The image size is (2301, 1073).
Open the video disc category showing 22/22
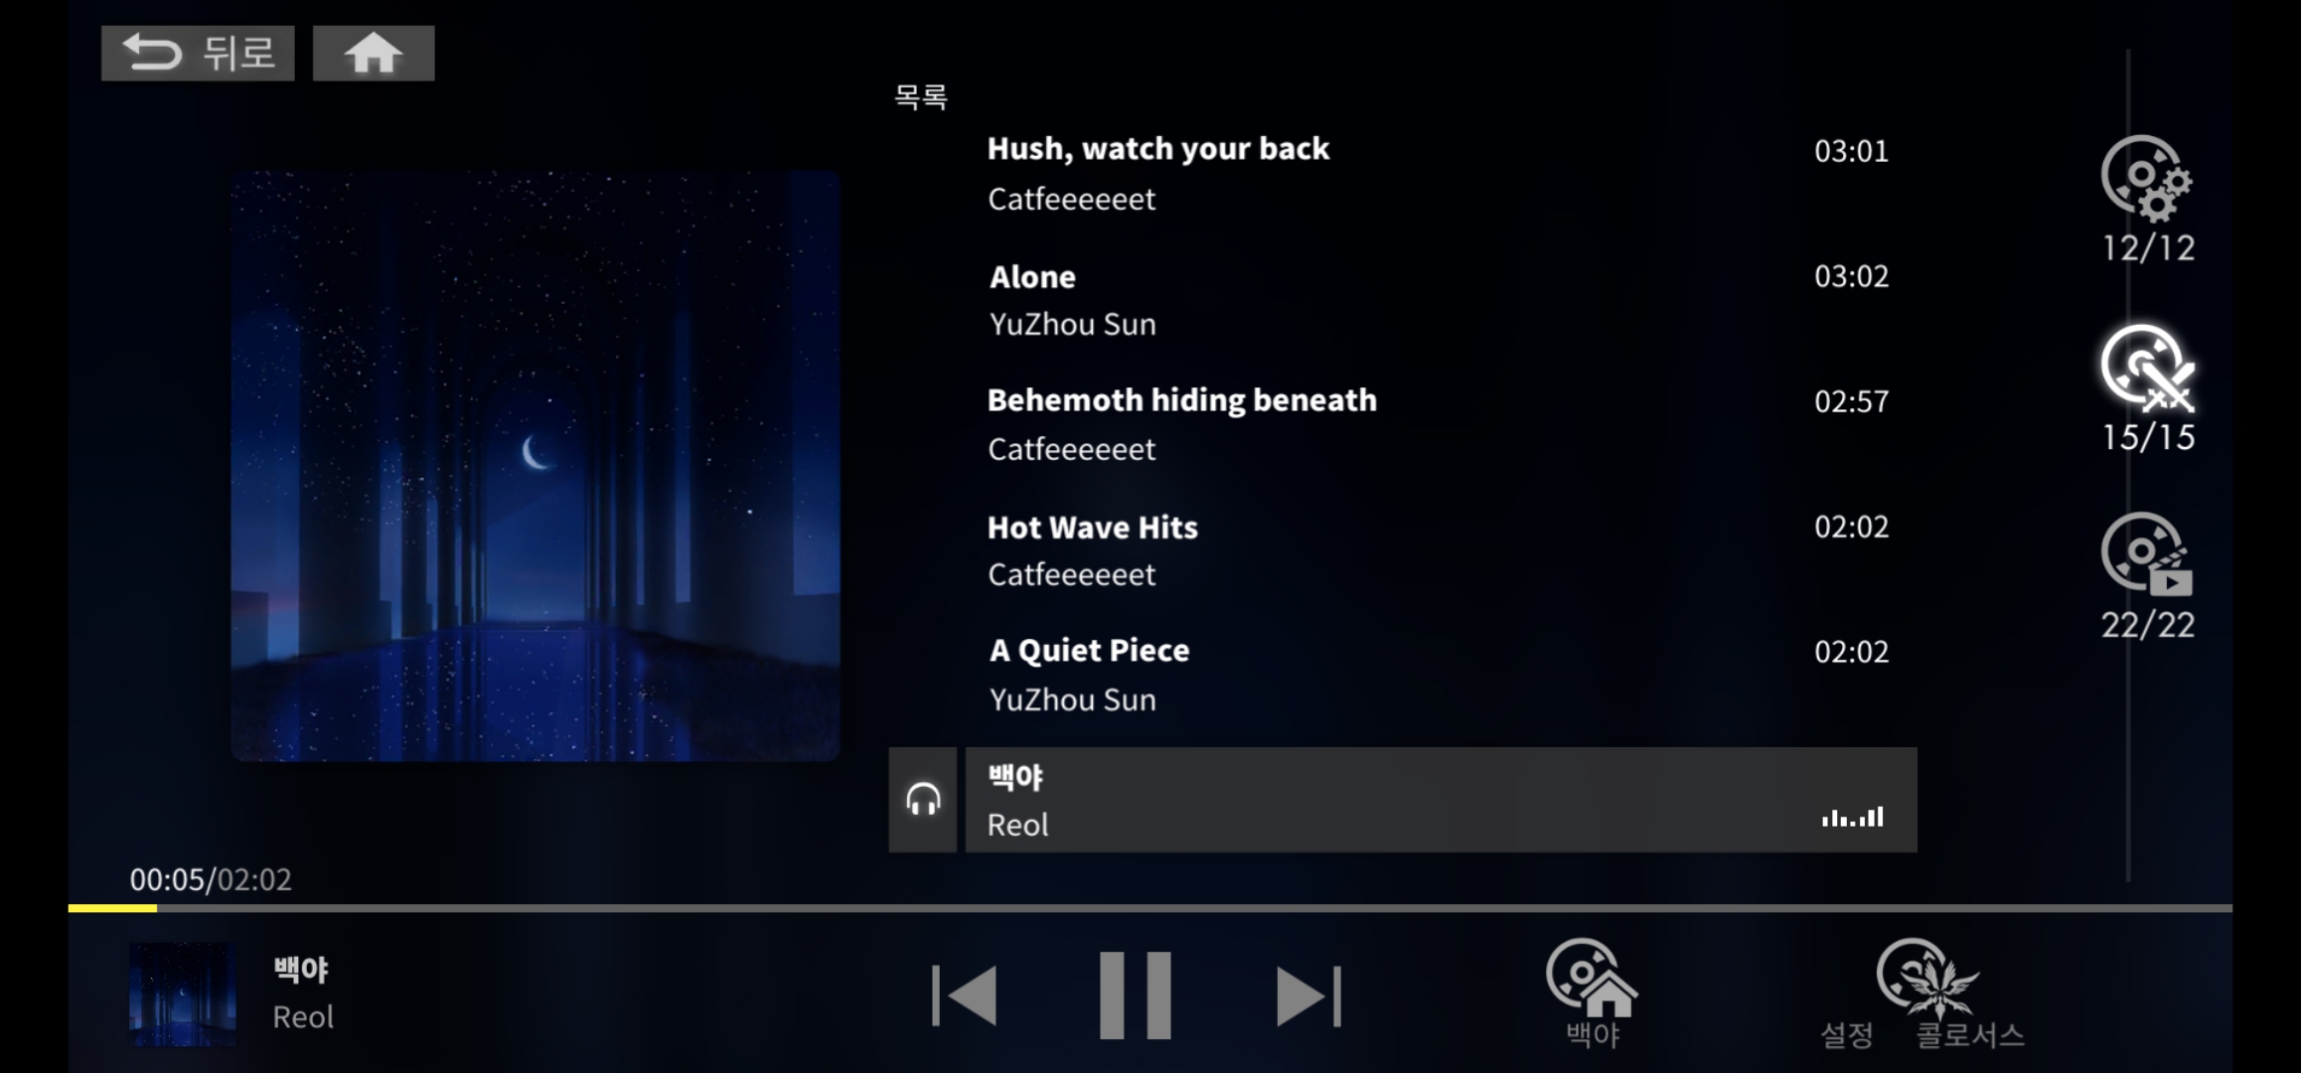2147,576
